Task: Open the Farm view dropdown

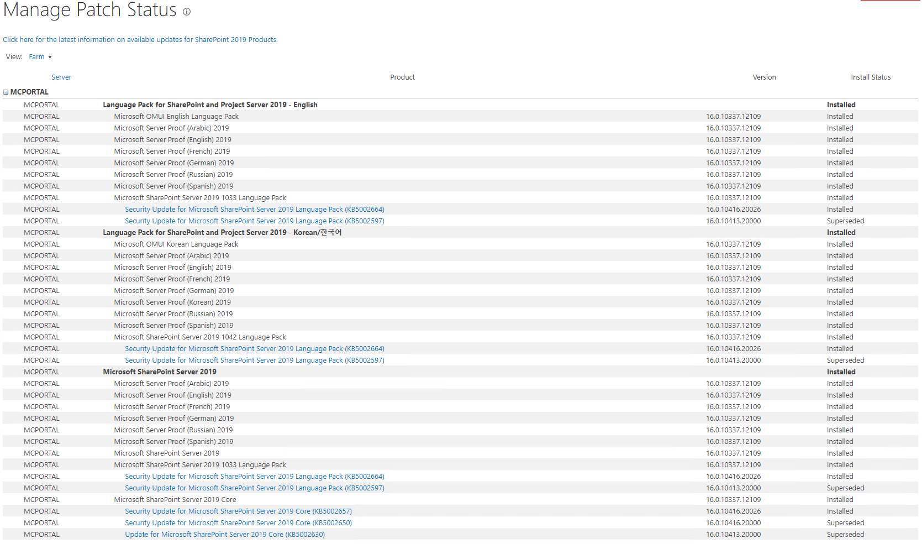Action: (40, 57)
